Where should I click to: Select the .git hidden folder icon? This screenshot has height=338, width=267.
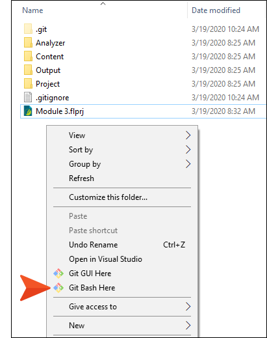tap(28, 29)
